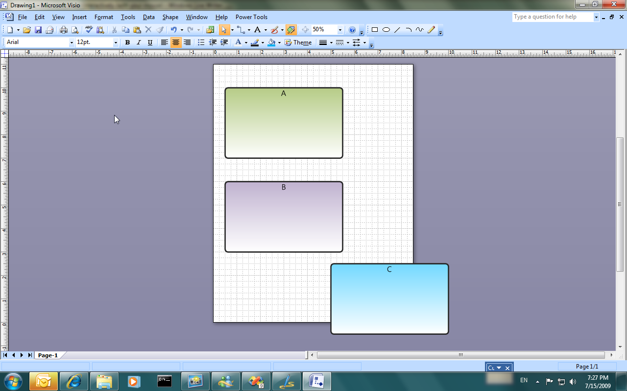Open the Power Tools menu
This screenshot has height=391, width=627.
coord(251,17)
